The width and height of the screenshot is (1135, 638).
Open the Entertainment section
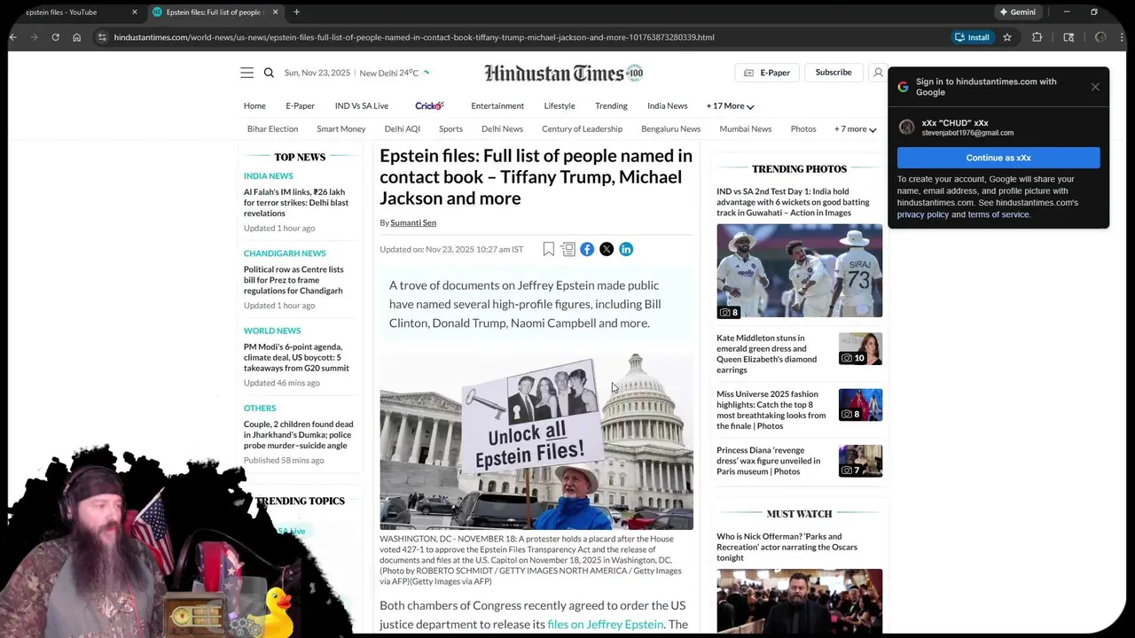pos(497,105)
